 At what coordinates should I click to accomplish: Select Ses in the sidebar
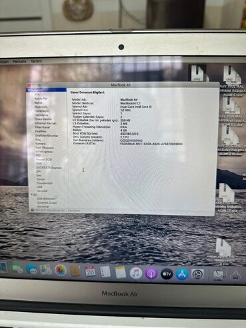[39, 175]
